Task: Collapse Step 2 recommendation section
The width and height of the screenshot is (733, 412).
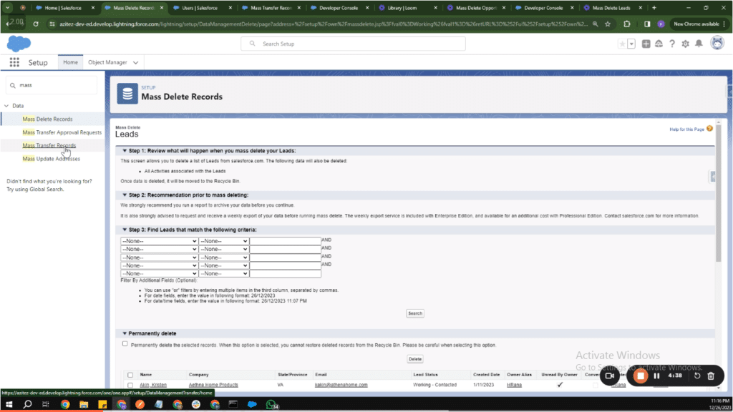Action: click(x=125, y=195)
